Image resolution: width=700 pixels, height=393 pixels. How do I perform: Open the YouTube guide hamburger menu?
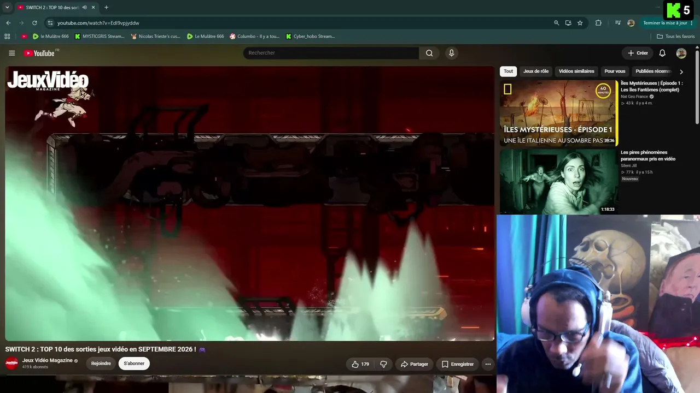pyautogui.click(x=11, y=53)
